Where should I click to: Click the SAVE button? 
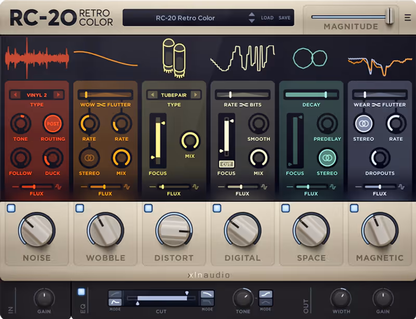coord(284,17)
